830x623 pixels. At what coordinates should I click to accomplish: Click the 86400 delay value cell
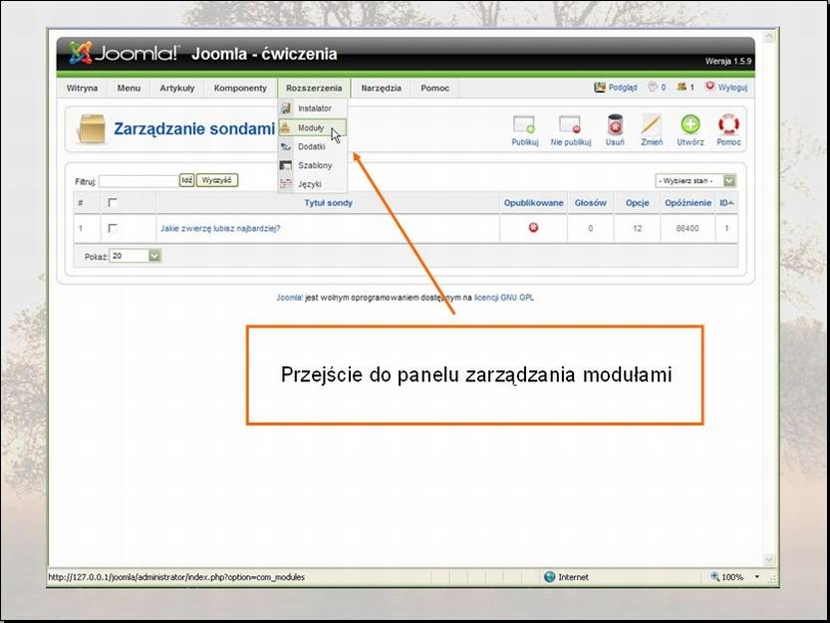tap(688, 228)
